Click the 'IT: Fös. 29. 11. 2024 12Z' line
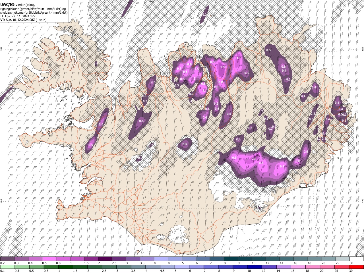 click(x=18, y=16)
